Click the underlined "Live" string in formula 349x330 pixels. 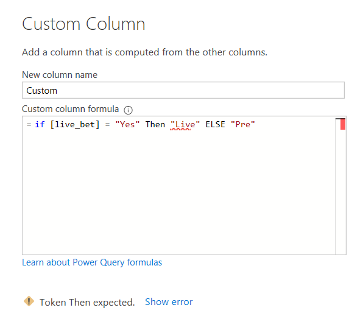(185, 125)
